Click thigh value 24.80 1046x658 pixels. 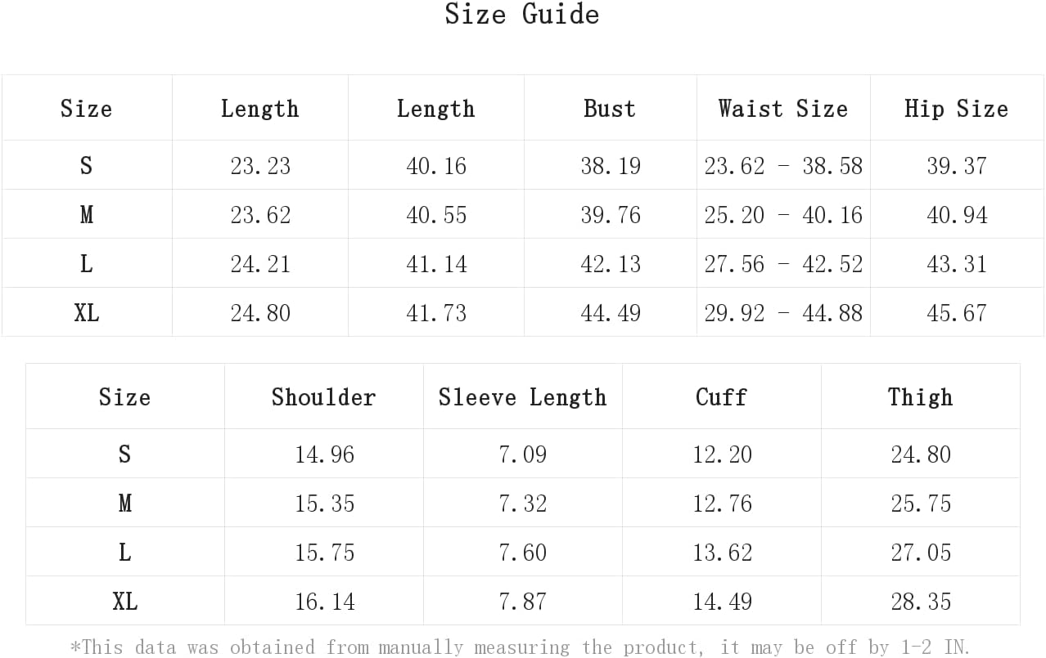coord(921,454)
